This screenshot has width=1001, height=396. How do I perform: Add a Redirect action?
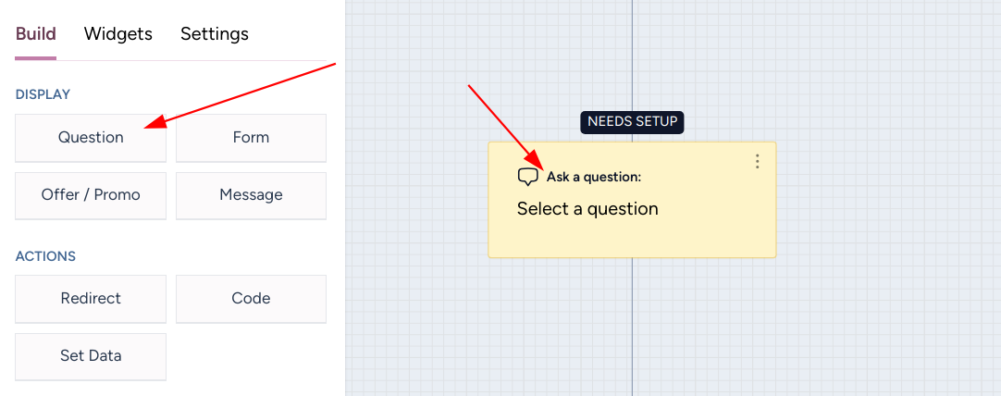tap(91, 298)
